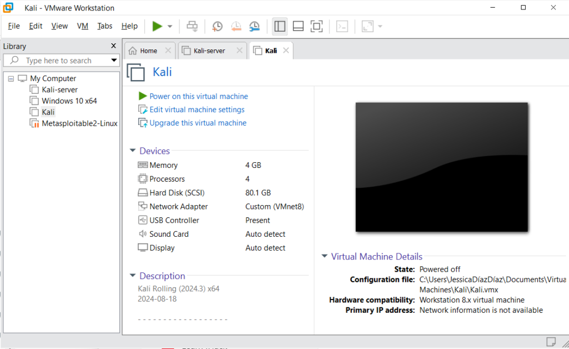Click the green Power On toolbar button
Viewport: 569px width, 349px height.
(157, 26)
